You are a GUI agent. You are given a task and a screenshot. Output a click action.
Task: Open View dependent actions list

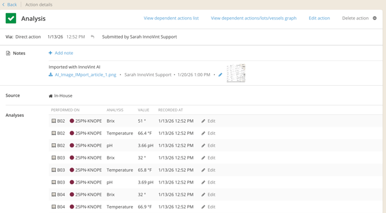[171, 18]
